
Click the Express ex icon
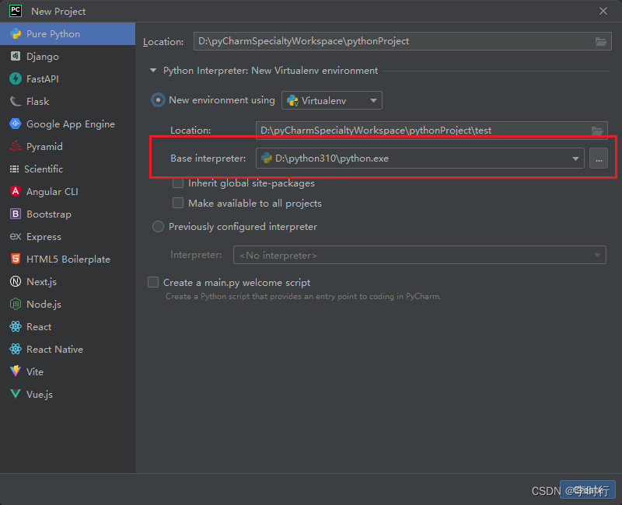(x=16, y=237)
